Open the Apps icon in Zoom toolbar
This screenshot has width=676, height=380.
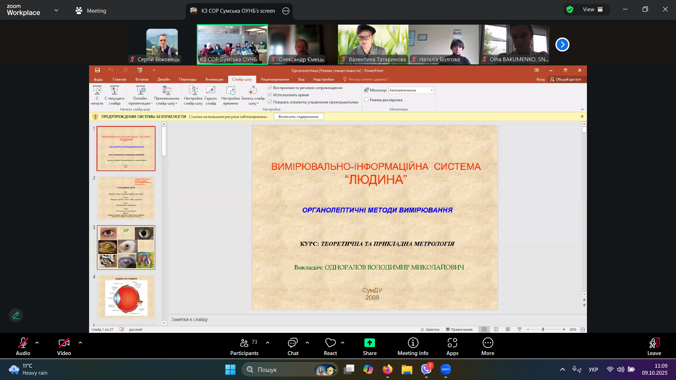coord(452,343)
